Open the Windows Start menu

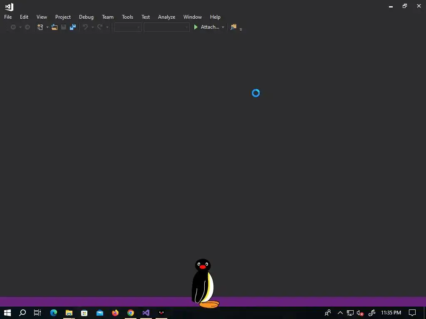(x=7, y=313)
